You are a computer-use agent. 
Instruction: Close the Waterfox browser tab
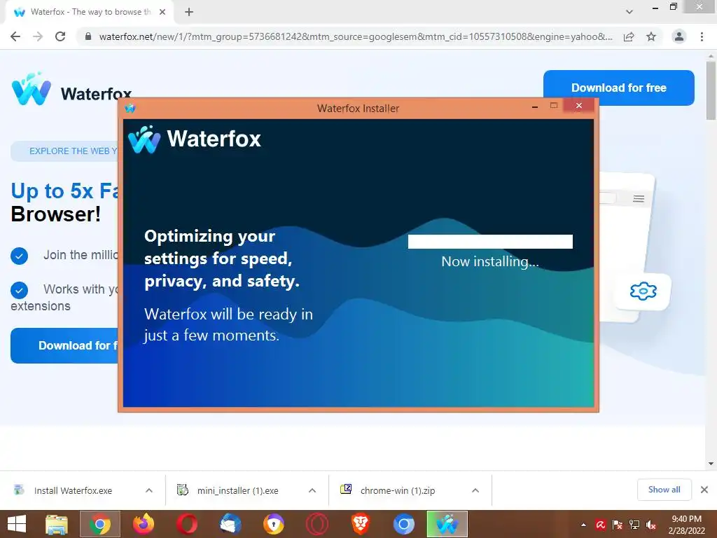pyautogui.click(x=162, y=12)
